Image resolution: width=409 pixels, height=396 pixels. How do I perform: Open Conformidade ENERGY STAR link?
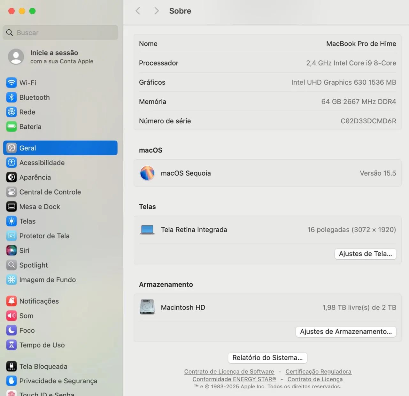234,379
